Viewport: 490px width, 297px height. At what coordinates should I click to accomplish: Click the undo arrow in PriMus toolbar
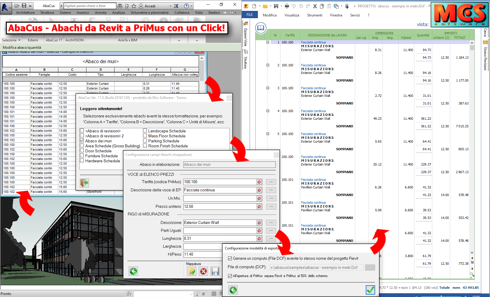coord(301,6)
